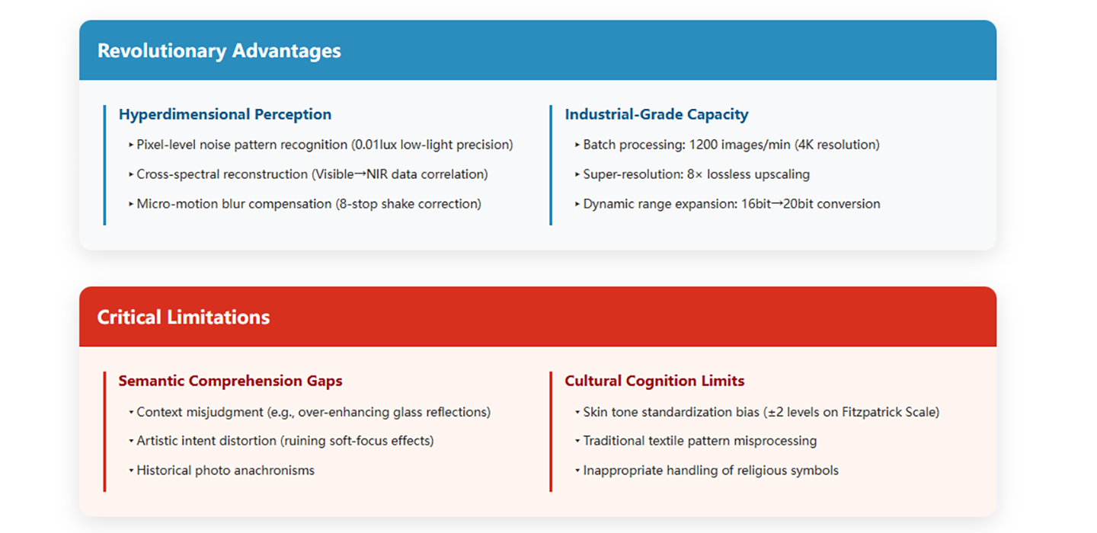Click the bullet arrow before Dynamic range expansion

tap(577, 204)
